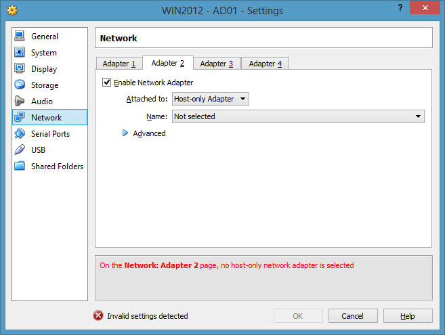Click the Help button

407,316
